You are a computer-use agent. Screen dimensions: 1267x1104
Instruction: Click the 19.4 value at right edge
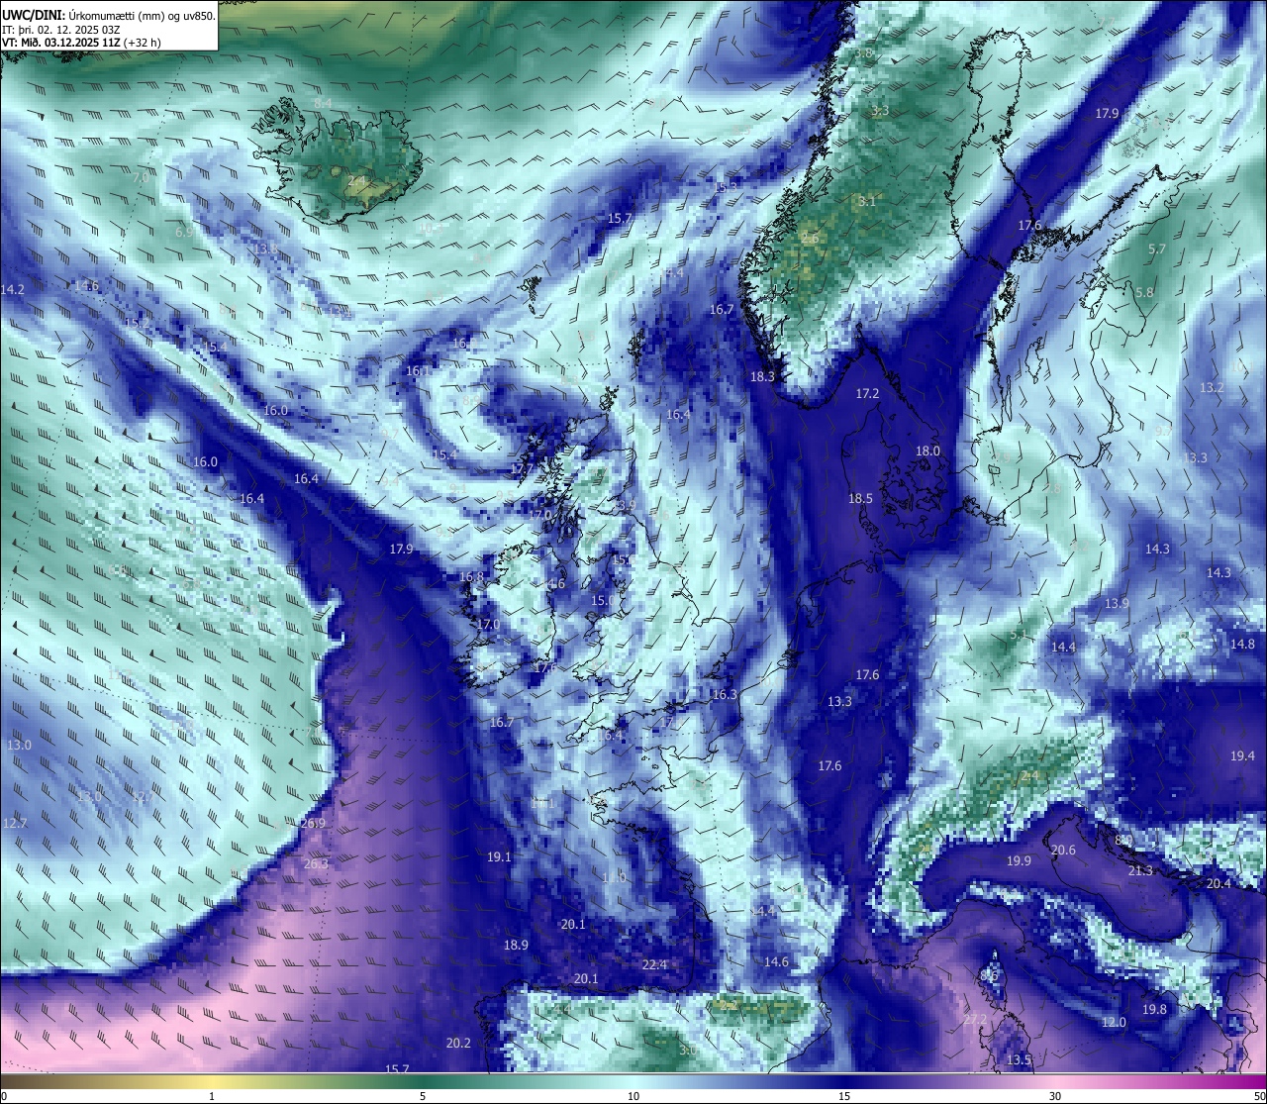(x=1242, y=756)
